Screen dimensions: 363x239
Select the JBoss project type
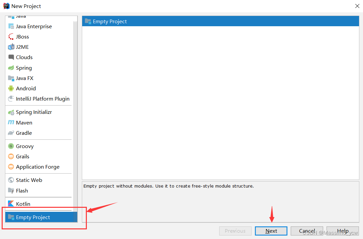(39, 37)
